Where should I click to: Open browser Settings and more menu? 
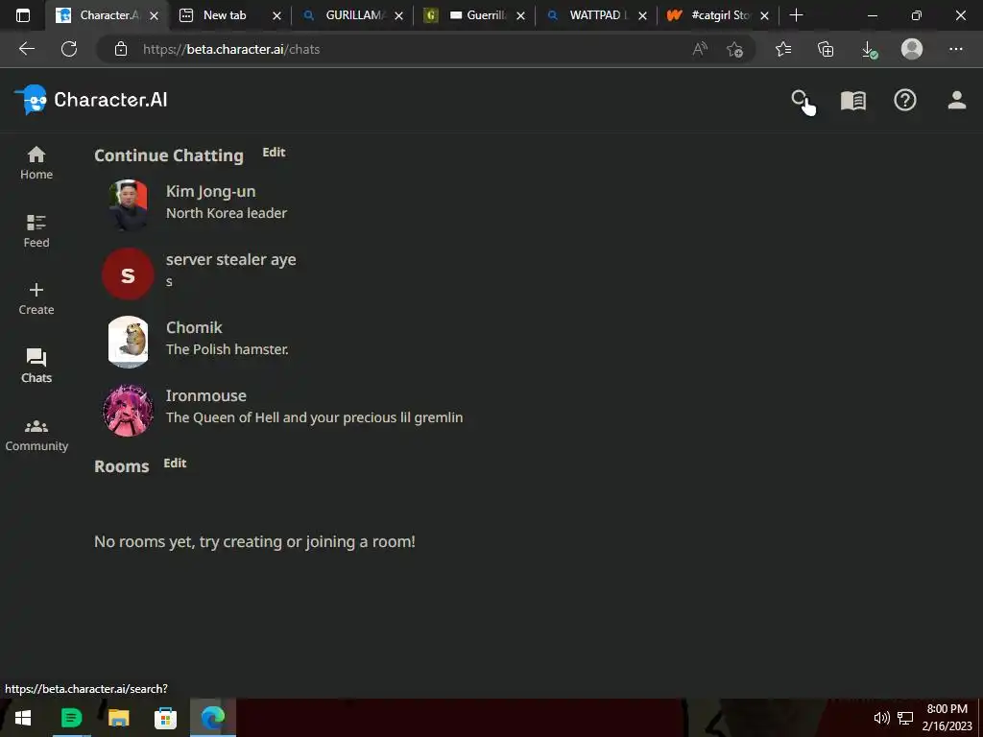(955, 49)
